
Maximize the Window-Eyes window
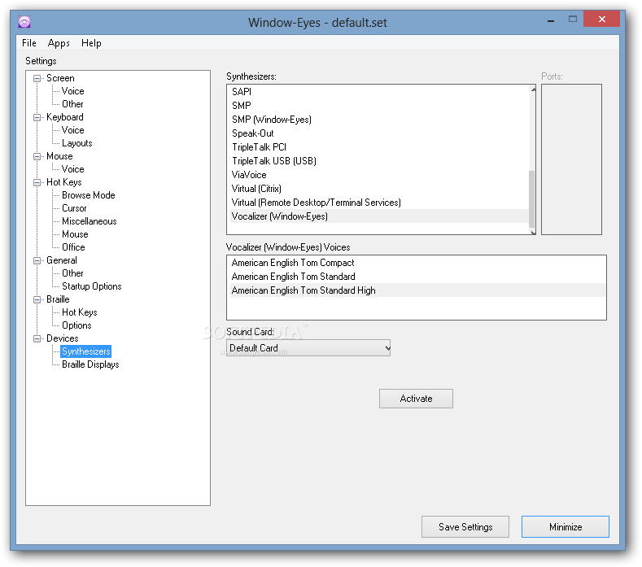click(x=572, y=20)
